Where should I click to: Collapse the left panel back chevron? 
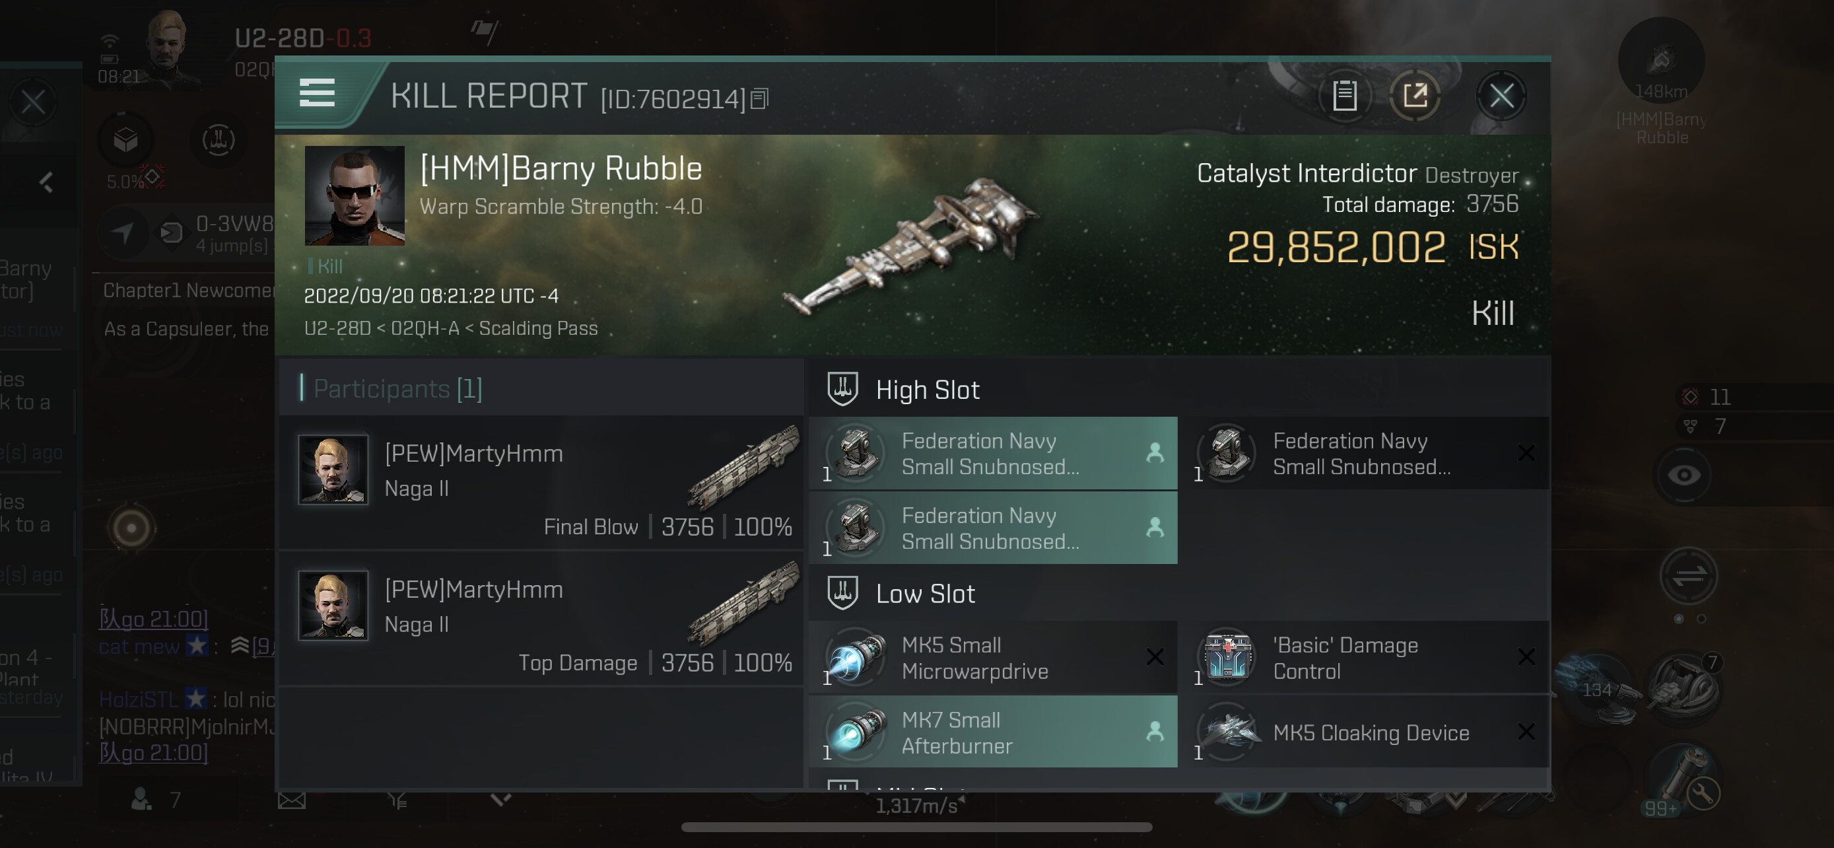point(46,183)
